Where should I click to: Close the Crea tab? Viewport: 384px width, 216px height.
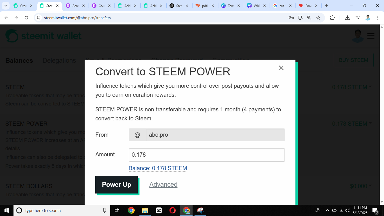click(31, 6)
